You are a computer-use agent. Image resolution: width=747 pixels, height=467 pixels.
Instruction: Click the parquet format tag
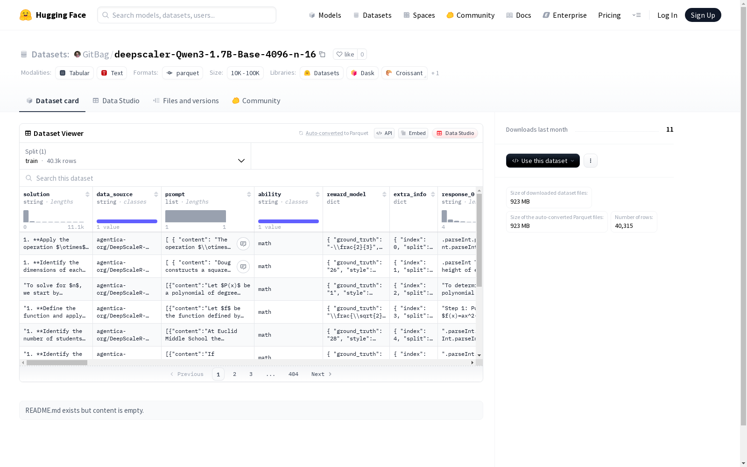pyautogui.click(x=183, y=73)
